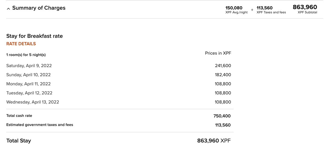Select the Tuesday, April 12, 2022 row
324x153 pixels.
(x=29, y=93)
